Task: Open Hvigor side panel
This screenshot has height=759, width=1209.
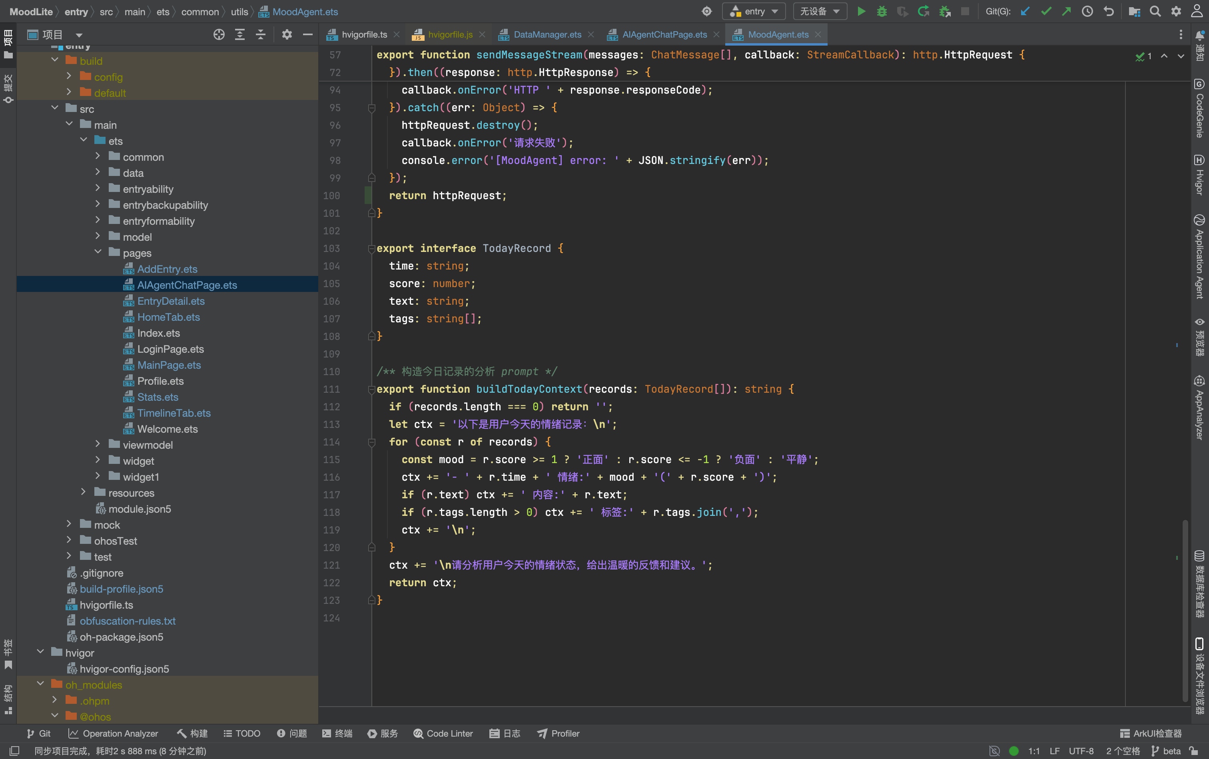Action: [1199, 175]
